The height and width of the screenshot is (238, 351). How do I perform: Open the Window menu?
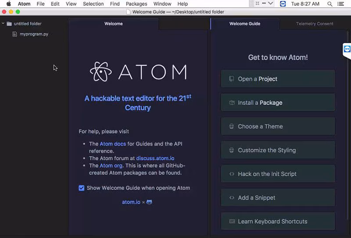click(162, 4)
